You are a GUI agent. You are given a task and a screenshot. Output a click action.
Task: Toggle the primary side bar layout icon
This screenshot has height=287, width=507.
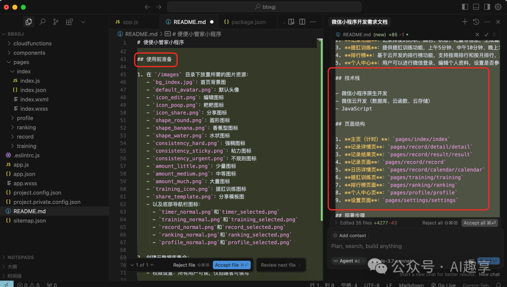tap(465, 7)
